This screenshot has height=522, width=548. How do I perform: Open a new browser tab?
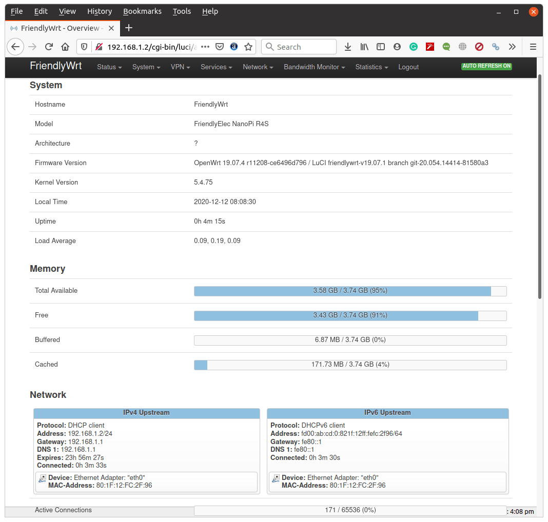[129, 28]
